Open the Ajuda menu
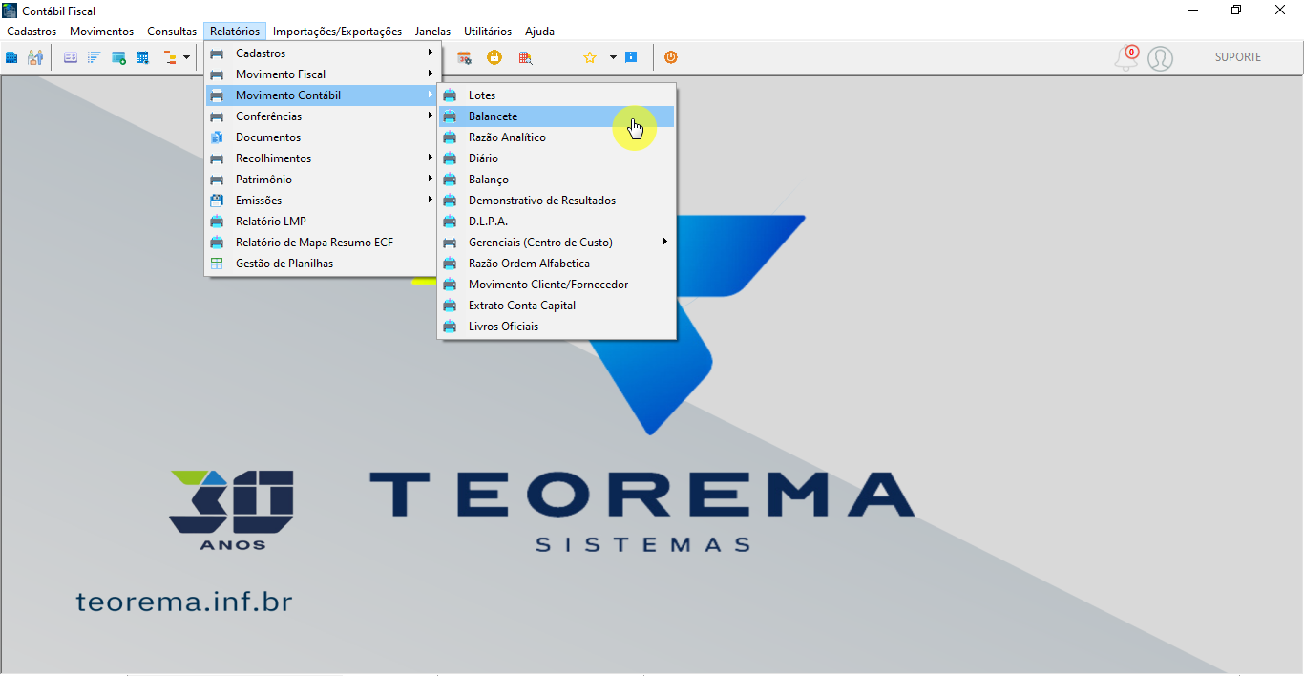 point(539,32)
